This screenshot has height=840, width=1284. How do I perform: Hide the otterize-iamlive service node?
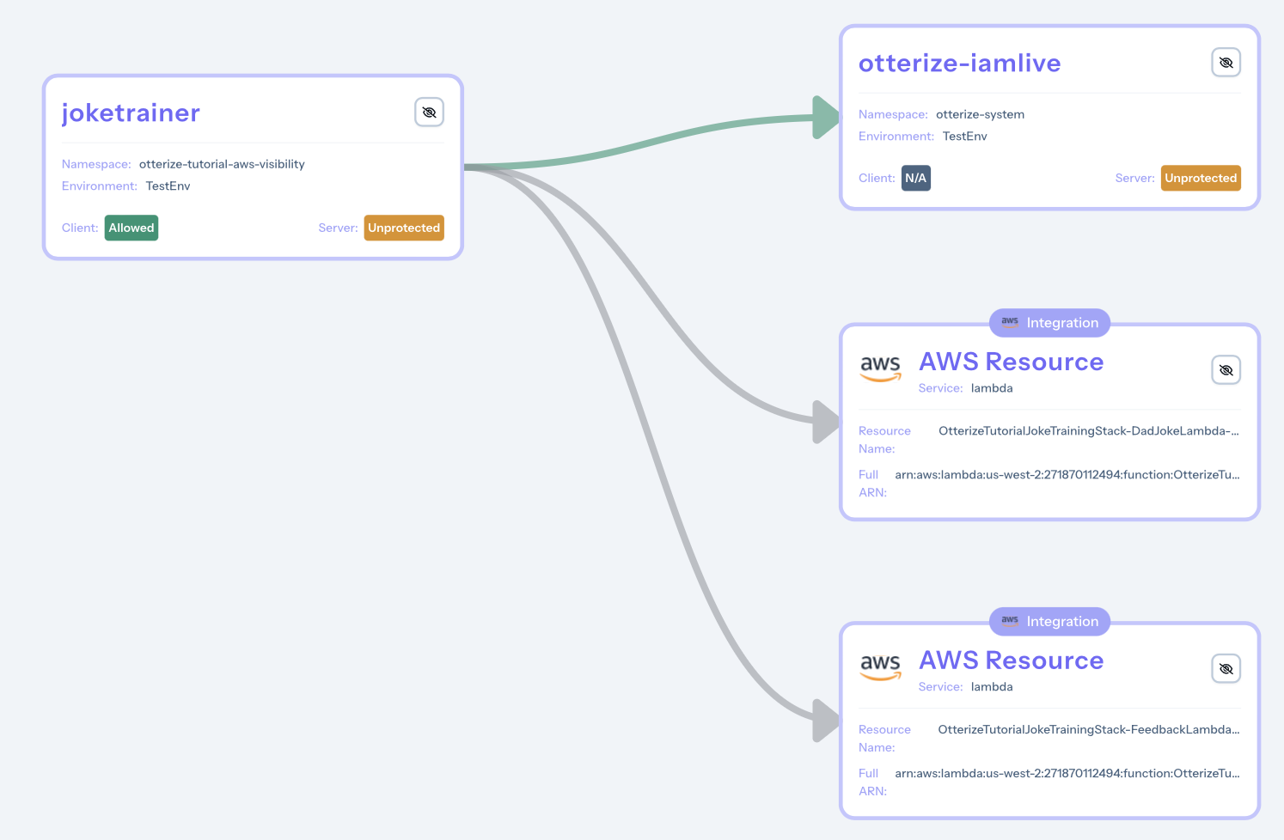point(1226,63)
